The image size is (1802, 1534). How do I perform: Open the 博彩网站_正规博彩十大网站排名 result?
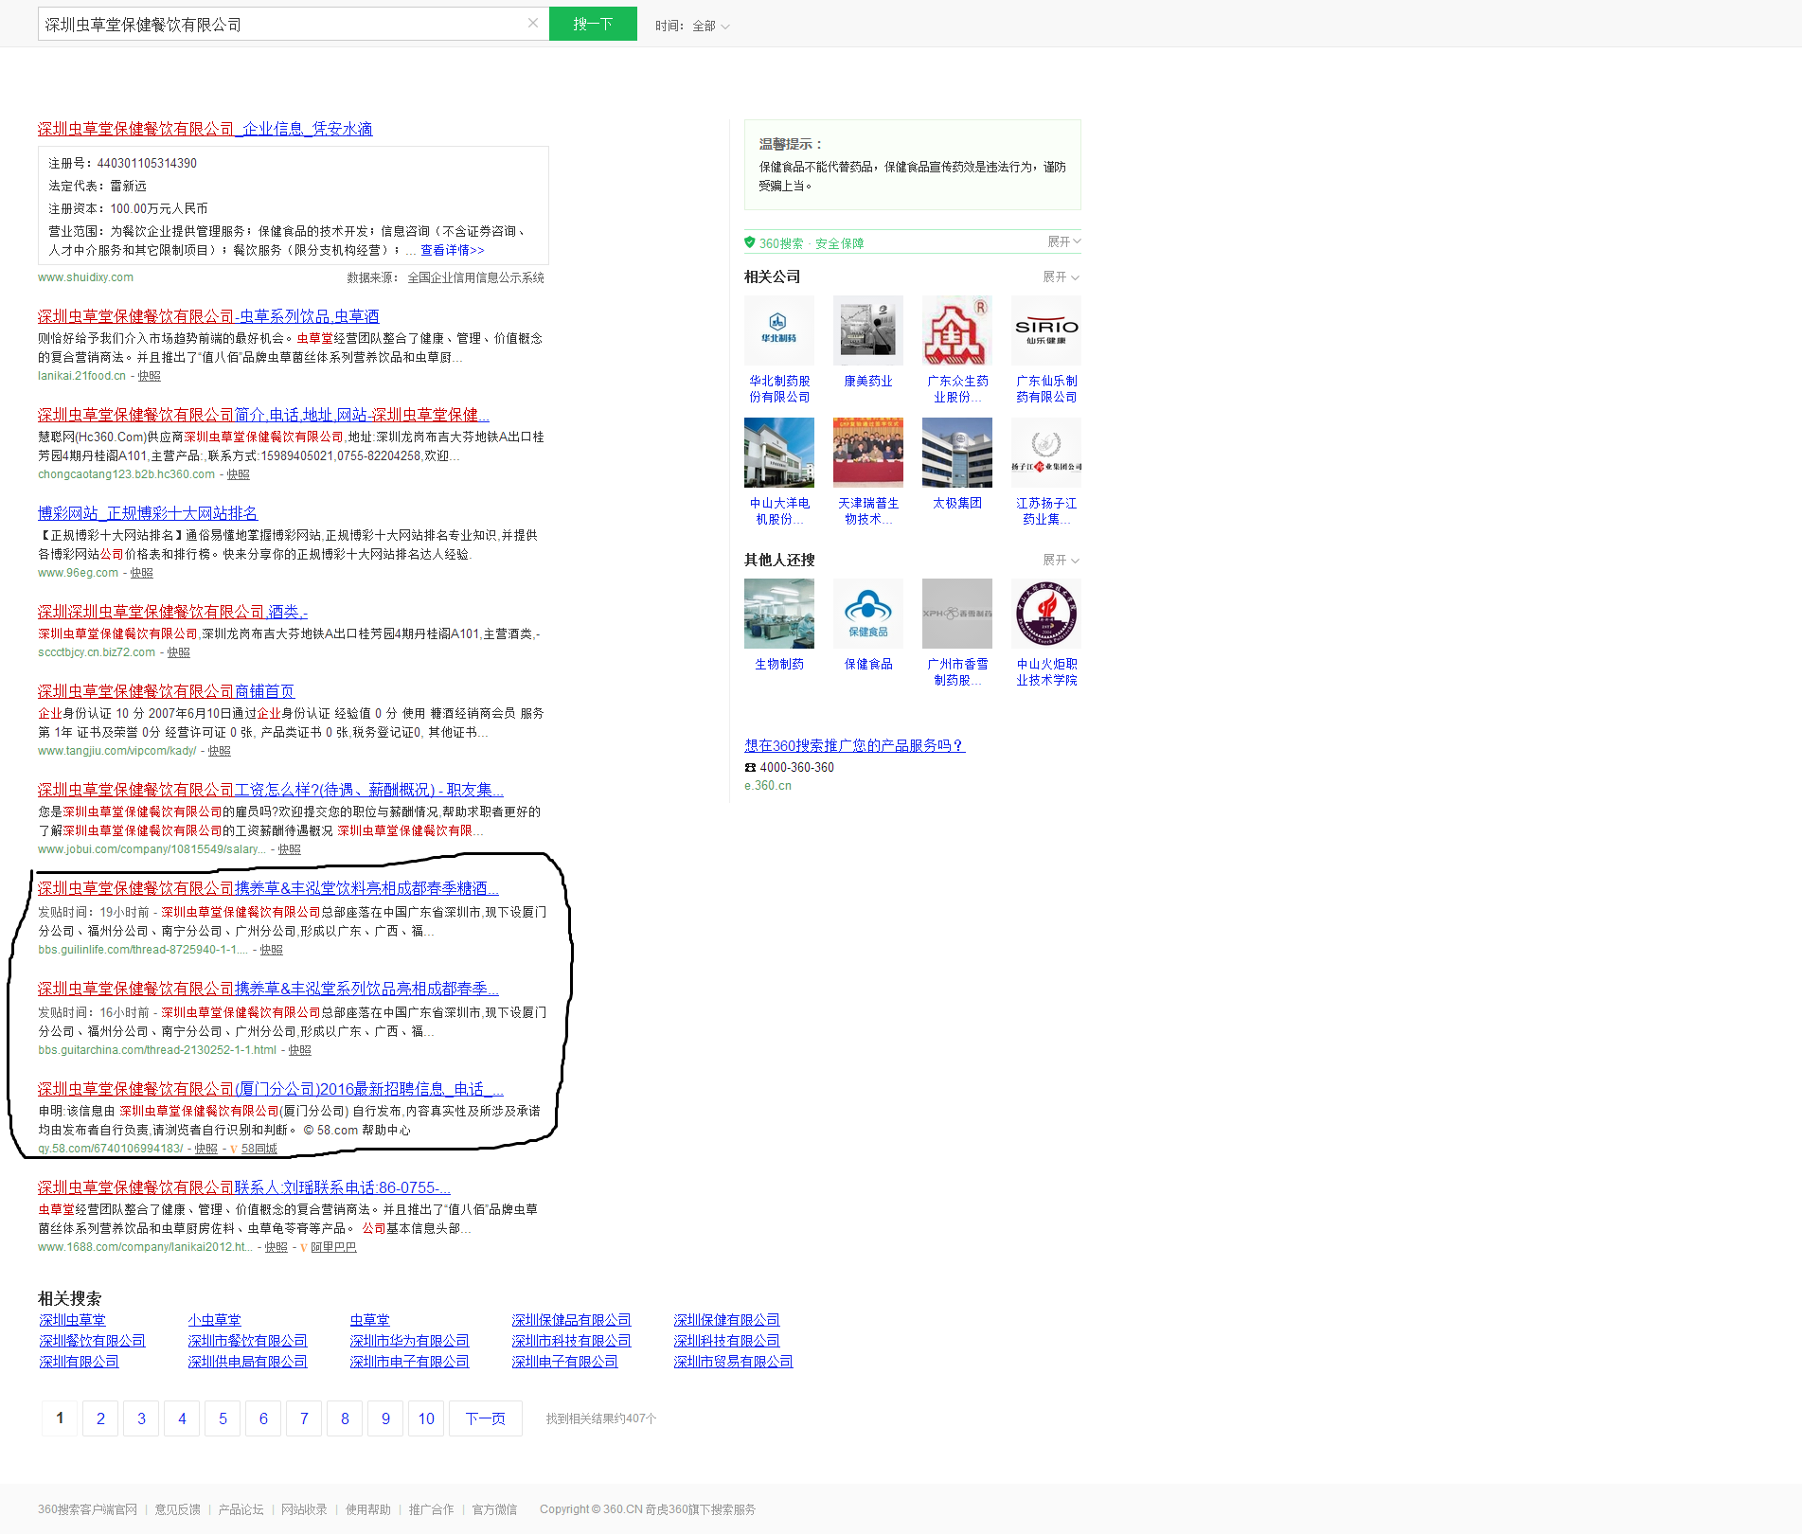click(148, 513)
